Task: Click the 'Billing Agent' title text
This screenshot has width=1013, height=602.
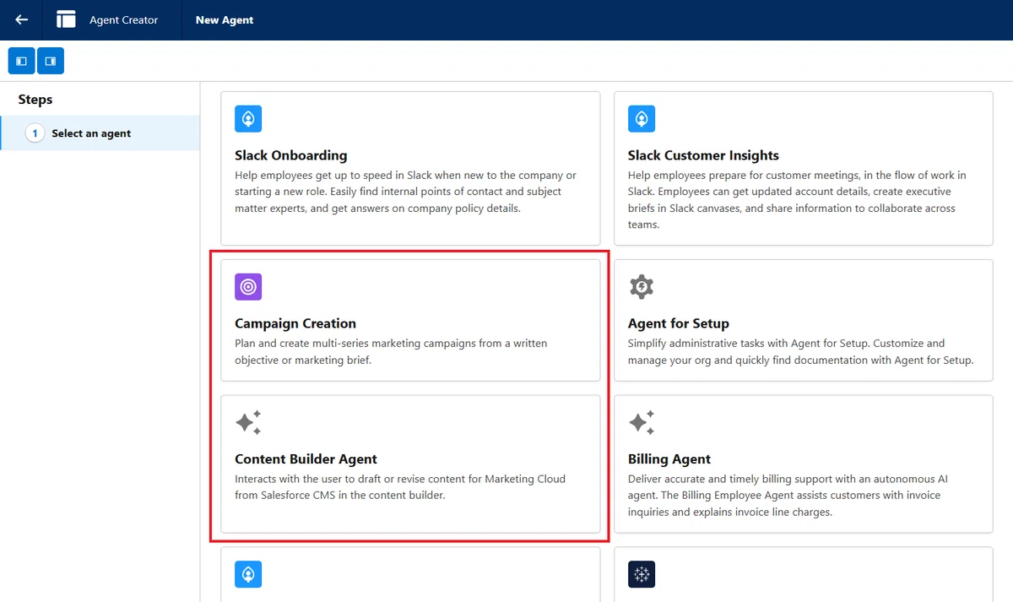Action: [x=669, y=459]
